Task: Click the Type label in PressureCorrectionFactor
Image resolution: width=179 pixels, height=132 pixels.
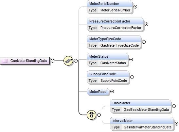Action: point(93,28)
